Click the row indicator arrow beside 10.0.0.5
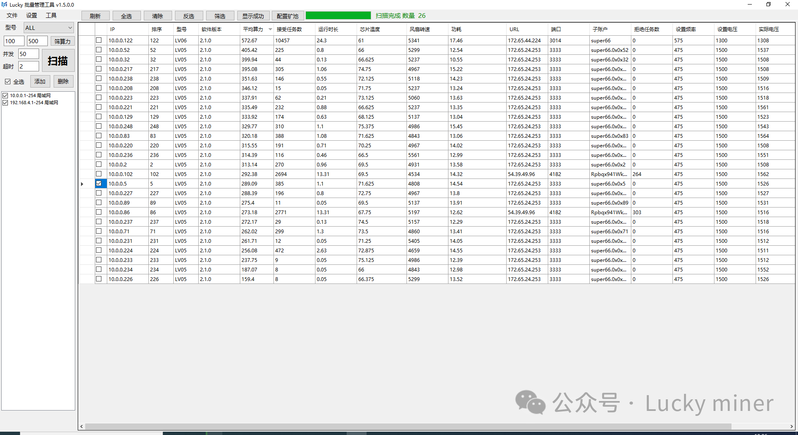Image resolution: width=798 pixels, height=435 pixels. [x=82, y=184]
